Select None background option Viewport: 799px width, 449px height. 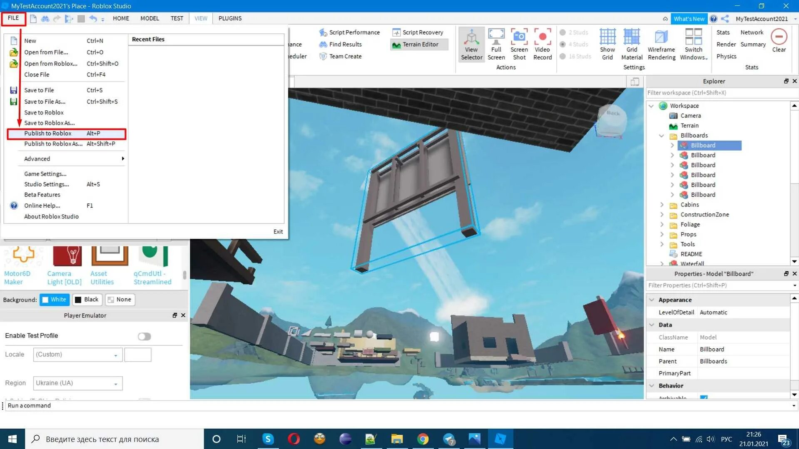point(120,300)
